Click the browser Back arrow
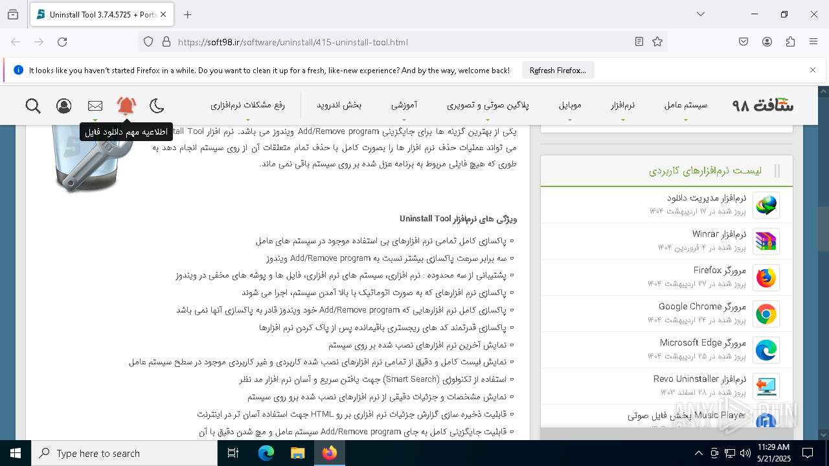 (16, 41)
